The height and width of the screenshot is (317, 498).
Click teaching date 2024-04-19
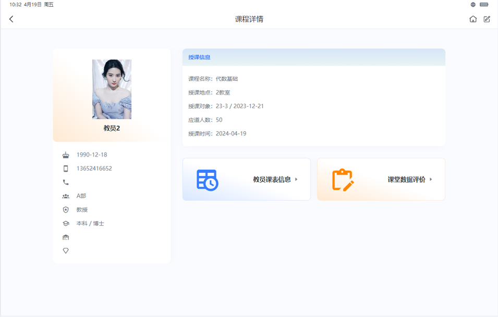[x=231, y=133]
